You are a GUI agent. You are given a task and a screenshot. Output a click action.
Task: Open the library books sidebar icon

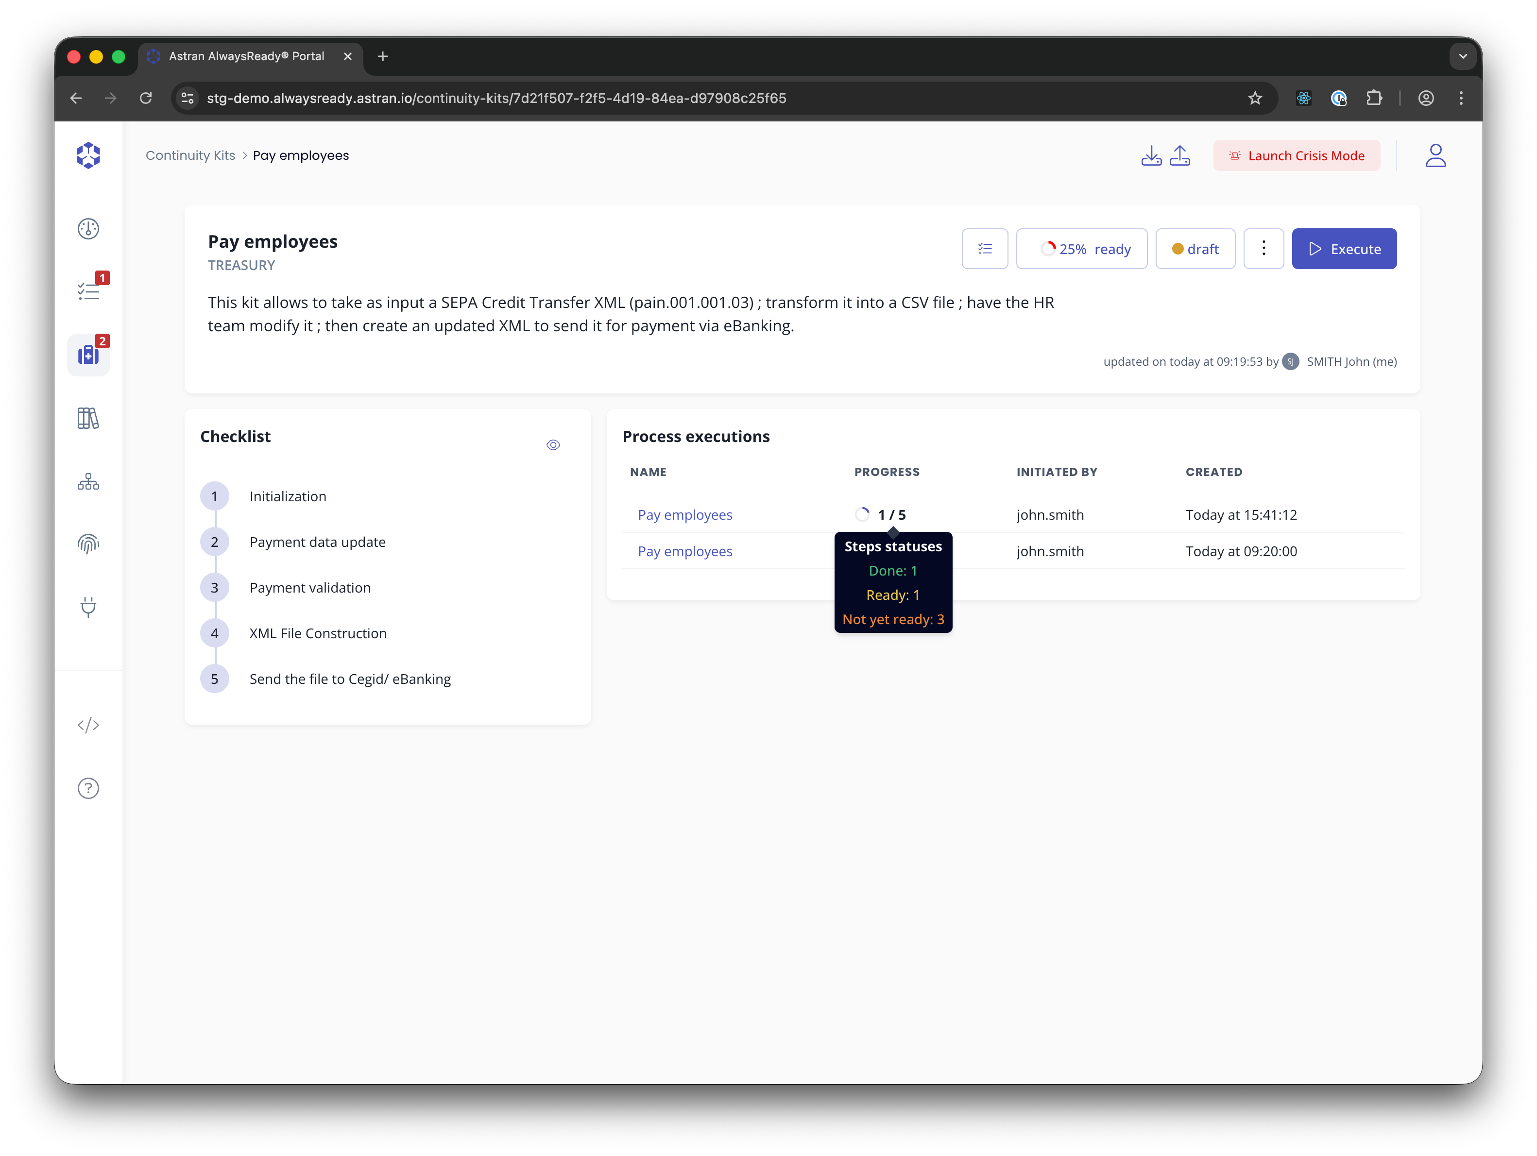click(x=88, y=418)
